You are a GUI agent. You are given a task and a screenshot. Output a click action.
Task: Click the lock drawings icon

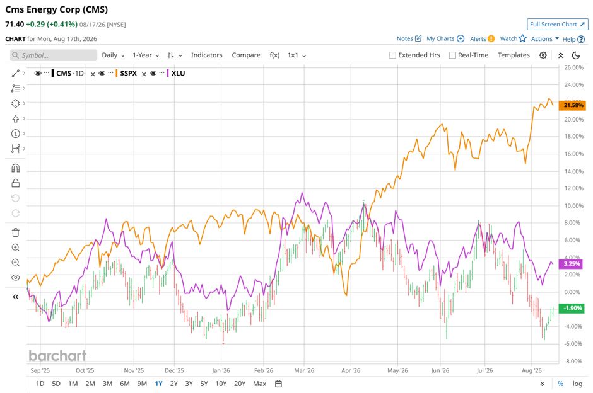pos(16,183)
